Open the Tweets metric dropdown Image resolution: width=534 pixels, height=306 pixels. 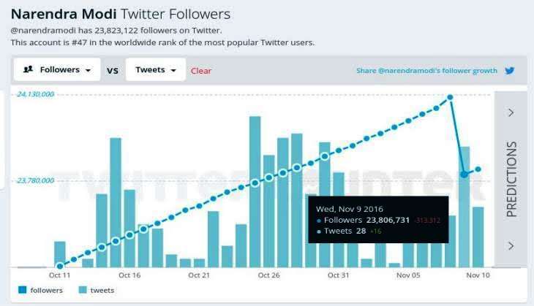tap(156, 69)
